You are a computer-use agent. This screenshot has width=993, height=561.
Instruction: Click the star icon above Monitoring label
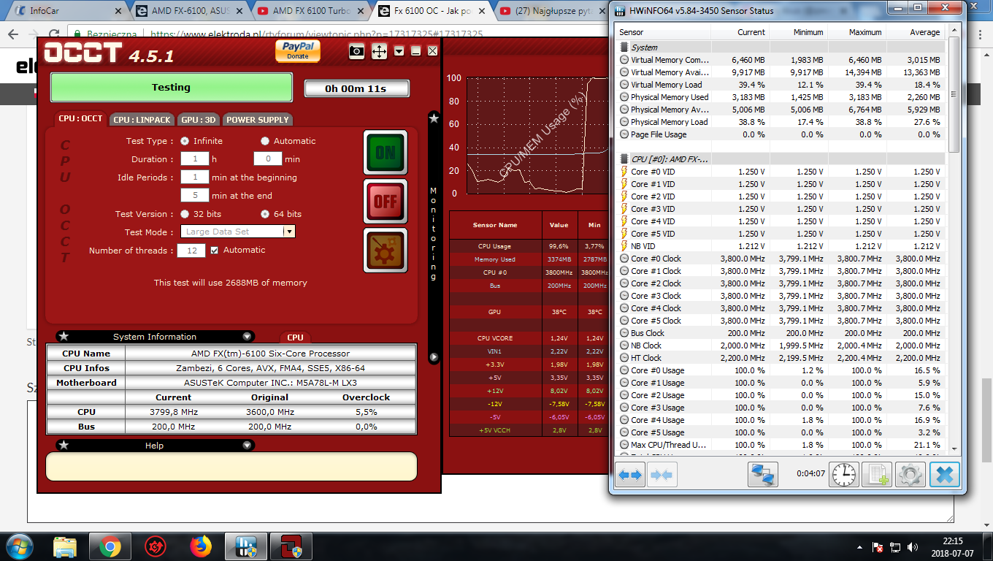pyautogui.click(x=434, y=118)
